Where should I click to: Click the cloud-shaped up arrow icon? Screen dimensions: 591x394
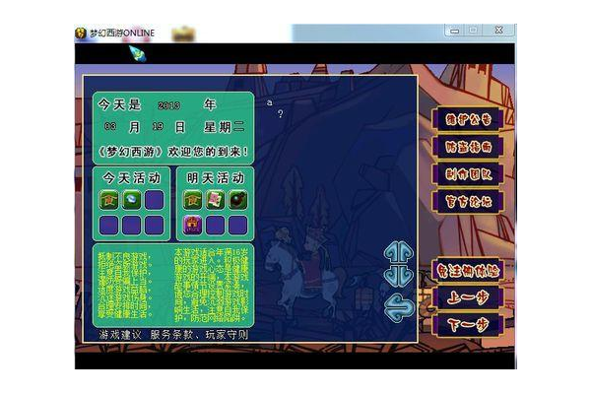click(398, 252)
